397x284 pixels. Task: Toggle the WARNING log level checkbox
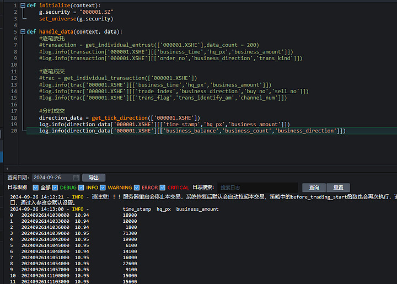click(x=103, y=188)
